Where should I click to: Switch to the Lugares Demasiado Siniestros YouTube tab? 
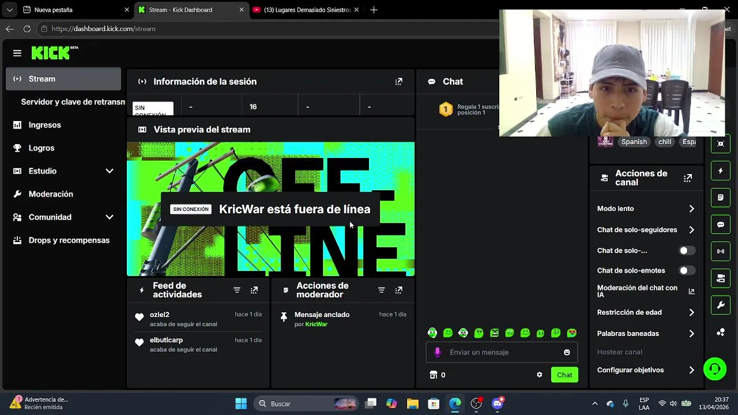coord(306,10)
